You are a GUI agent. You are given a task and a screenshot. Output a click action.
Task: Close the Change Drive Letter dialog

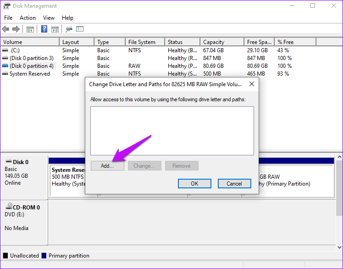point(252,84)
